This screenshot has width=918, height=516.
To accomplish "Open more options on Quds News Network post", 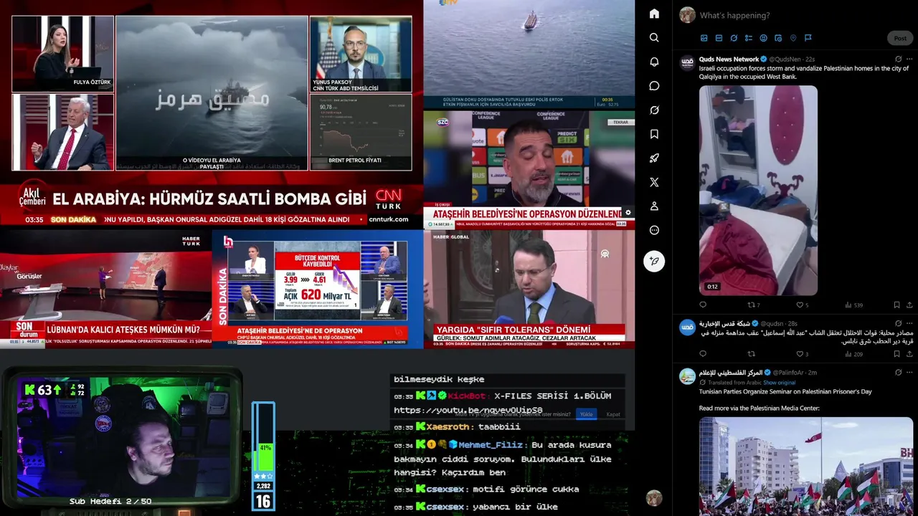I will [x=909, y=59].
